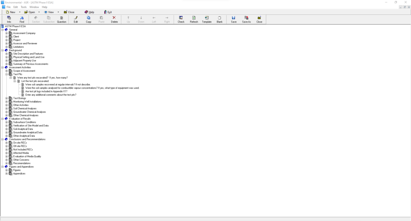The height and width of the screenshot is (221, 411).
Task: Open the View button dropdown arrow
Action: pyautogui.click(x=58, y=12)
